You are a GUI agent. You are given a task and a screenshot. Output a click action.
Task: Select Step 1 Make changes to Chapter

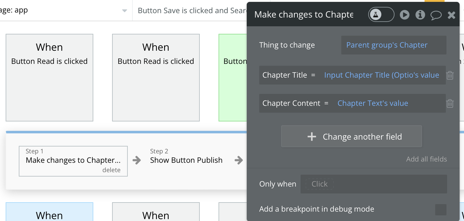point(73,160)
